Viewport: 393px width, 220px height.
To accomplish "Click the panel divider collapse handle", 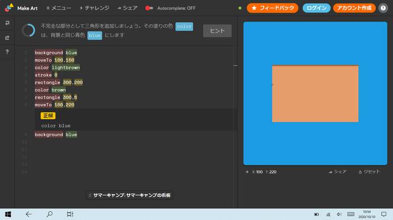I will point(235,65).
